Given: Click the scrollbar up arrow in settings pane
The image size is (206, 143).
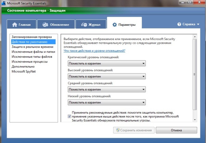Looking at the screenshot, I should [195, 37].
